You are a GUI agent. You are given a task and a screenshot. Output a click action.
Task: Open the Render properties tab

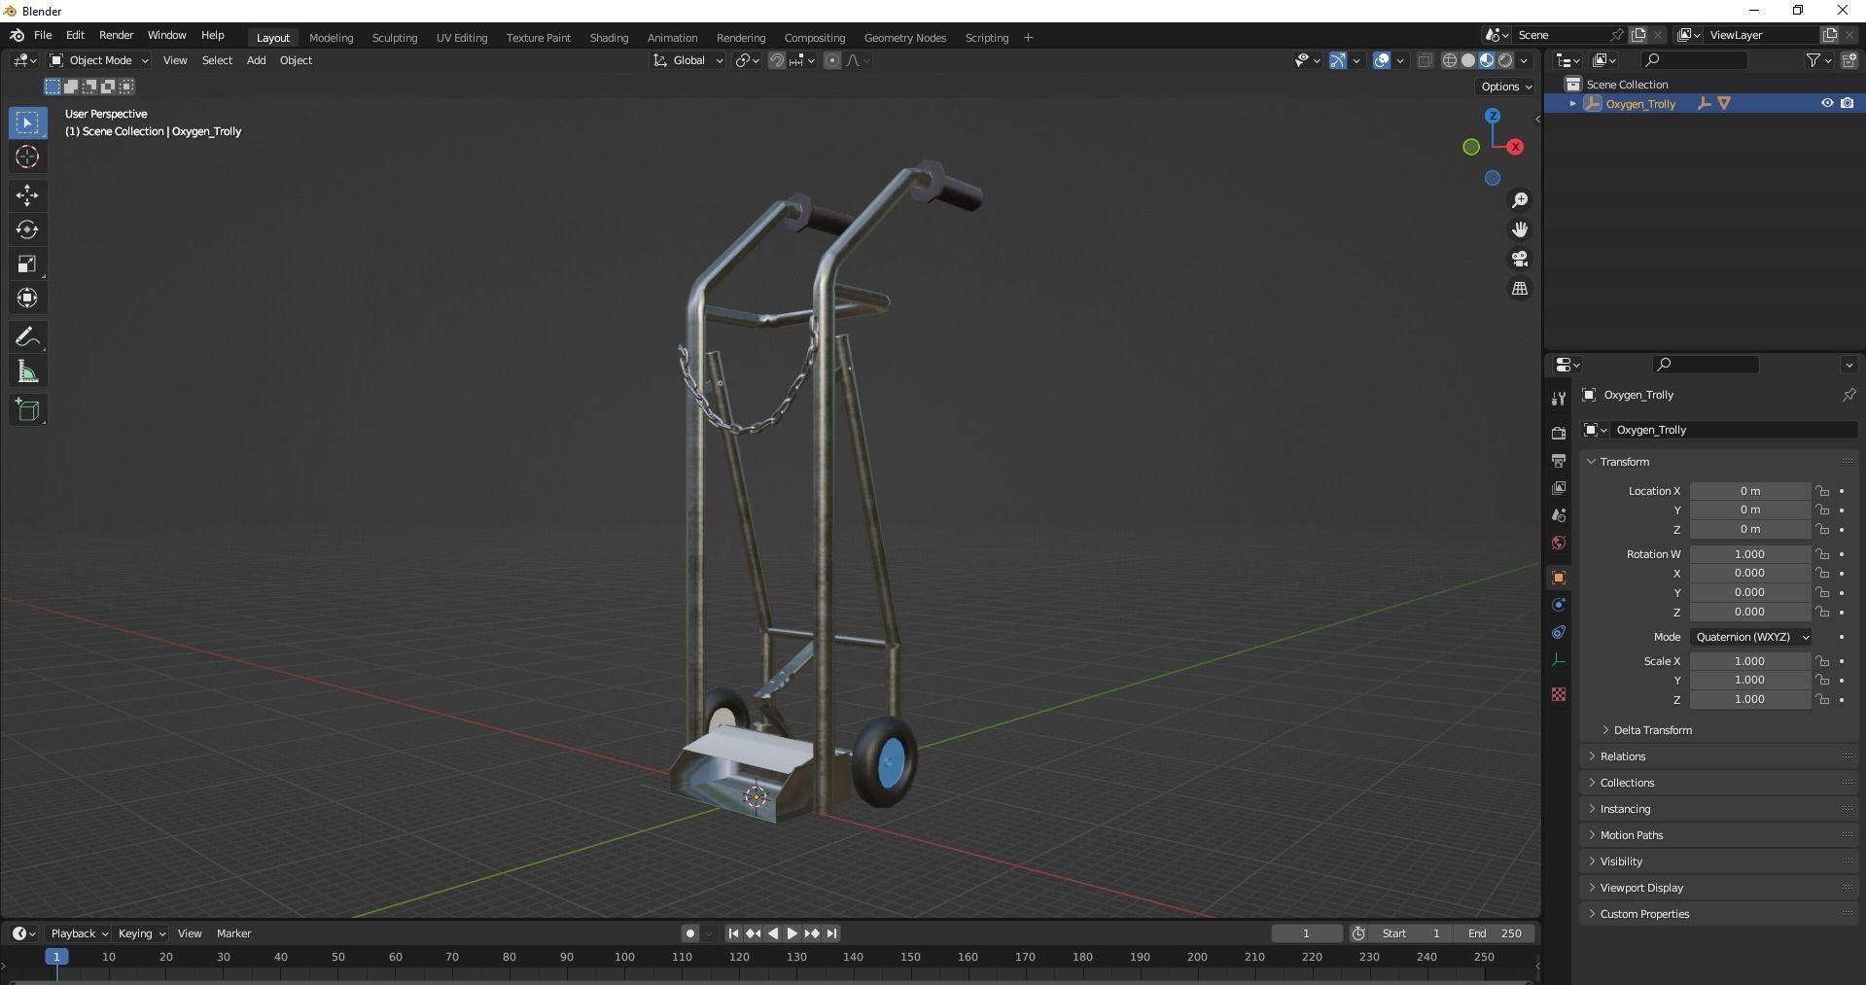[x=1559, y=433]
